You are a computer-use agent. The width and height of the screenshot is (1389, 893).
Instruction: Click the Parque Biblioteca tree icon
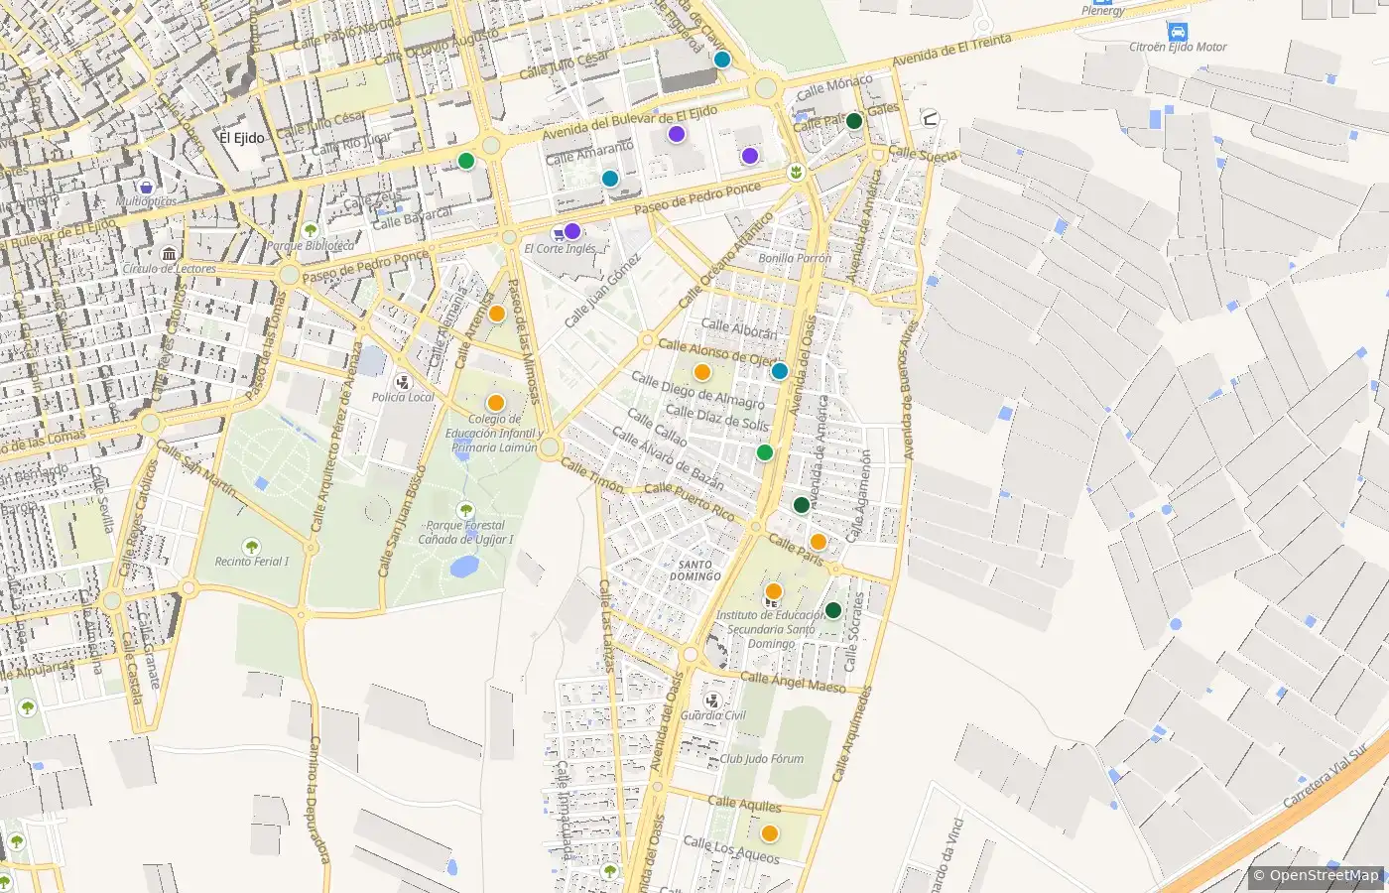[310, 230]
